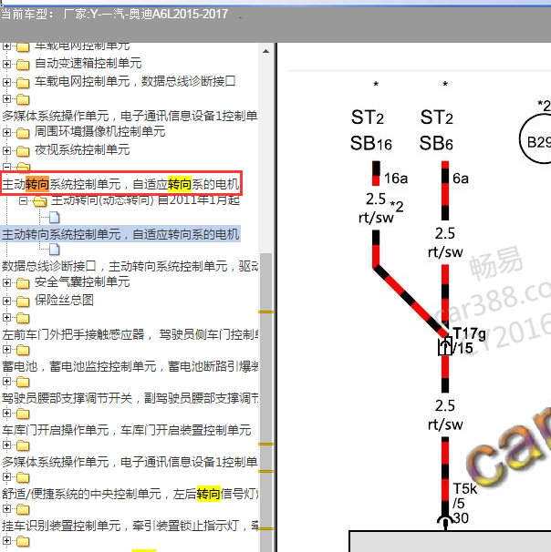Viewport: 551px width, 552px height.
Task: Open 数据总线诊断接口，主动转向系统控制单元 document
Action: (x=130, y=266)
